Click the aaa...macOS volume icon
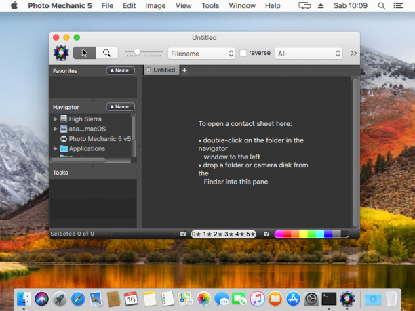 (64, 129)
